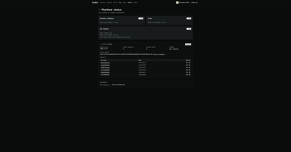Screen dimensions: 291x152
Task: Click the Platform status heading
Action: point(111,10)
